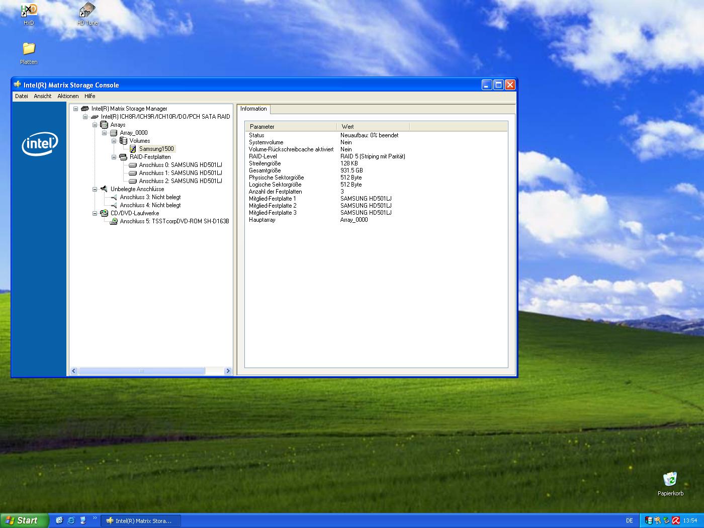Click the Arrays node icon
704x528 pixels.
(x=104, y=125)
